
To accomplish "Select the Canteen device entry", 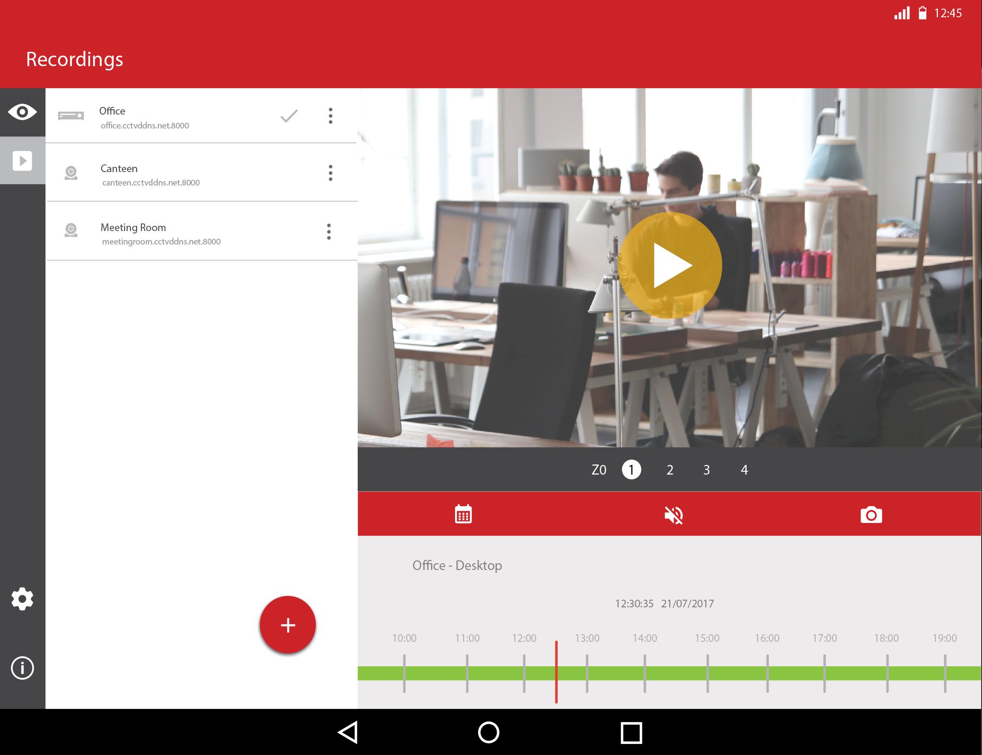I will tap(201, 173).
